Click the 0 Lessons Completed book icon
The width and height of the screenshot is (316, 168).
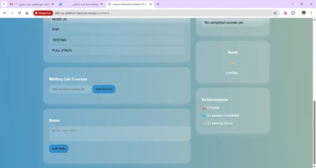tap(204, 115)
